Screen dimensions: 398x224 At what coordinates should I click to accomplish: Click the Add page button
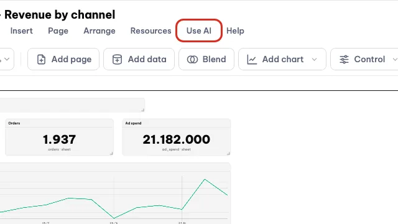coord(63,59)
